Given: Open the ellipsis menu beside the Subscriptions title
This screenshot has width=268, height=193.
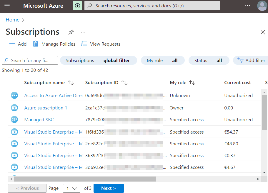Looking at the screenshot, I should (x=83, y=32).
